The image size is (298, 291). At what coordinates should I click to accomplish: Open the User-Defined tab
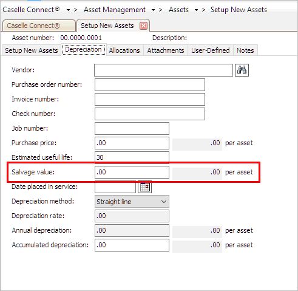click(211, 50)
